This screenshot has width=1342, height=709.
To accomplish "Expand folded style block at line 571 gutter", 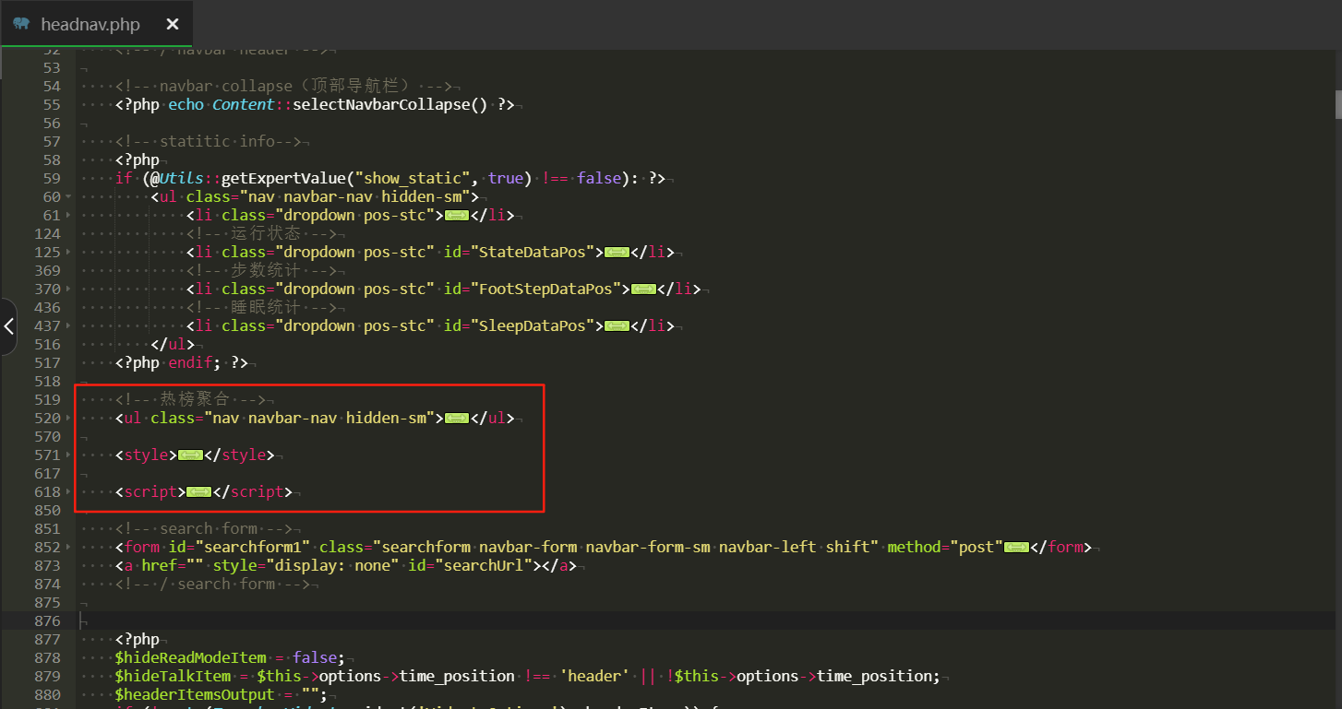I will pyautogui.click(x=69, y=455).
